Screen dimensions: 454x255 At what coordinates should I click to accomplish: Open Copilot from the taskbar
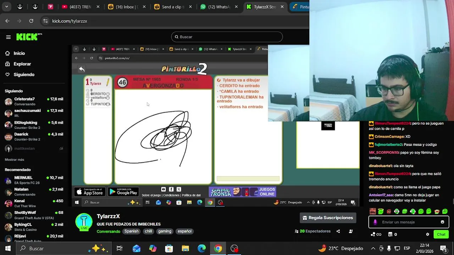coord(153,249)
